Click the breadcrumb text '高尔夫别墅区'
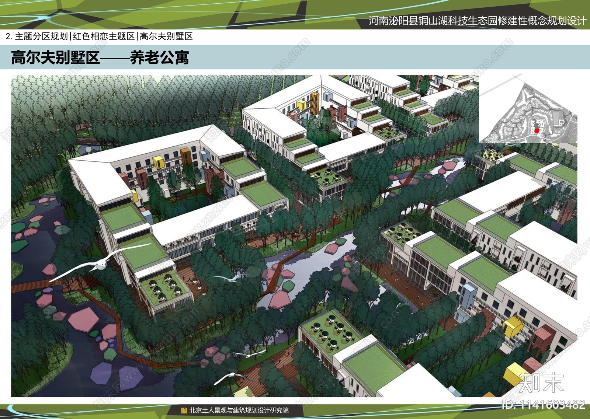This screenshot has height=419, width=590. click(166, 36)
